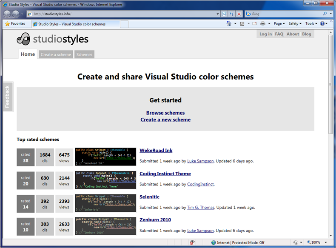Open the Tools menu
The image size is (336, 248).
tap(311, 23)
